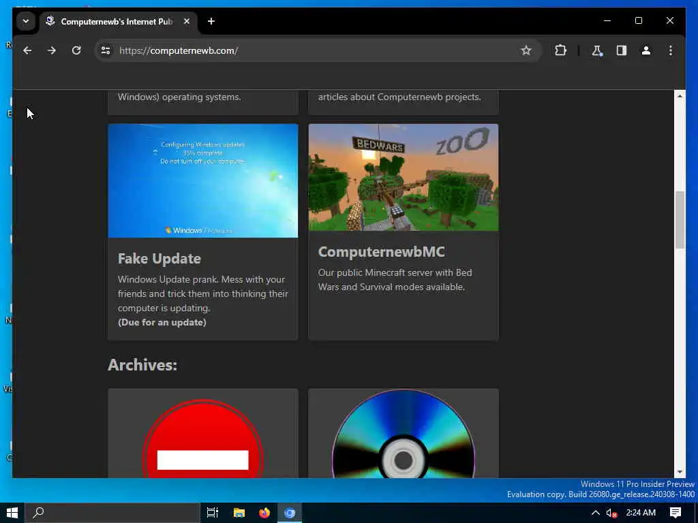Open Task View on the taskbar
This screenshot has width=698, height=523.
tap(213, 513)
